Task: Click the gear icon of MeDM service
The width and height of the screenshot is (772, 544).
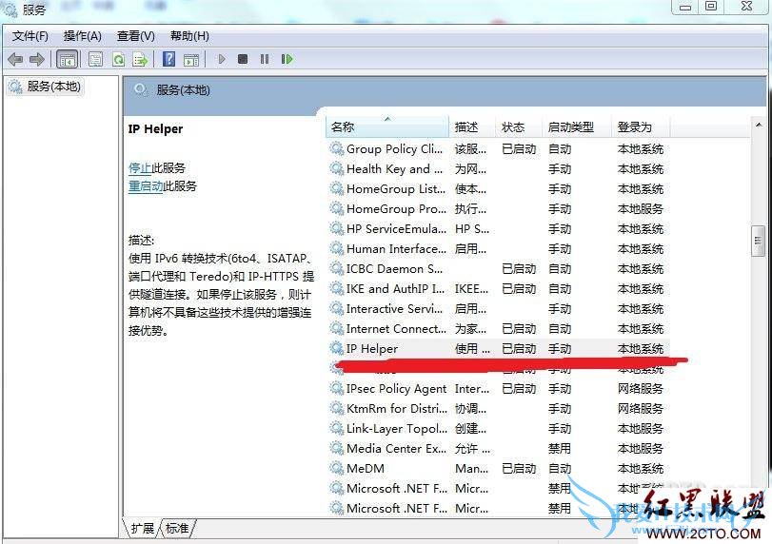Action: tap(337, 468)
